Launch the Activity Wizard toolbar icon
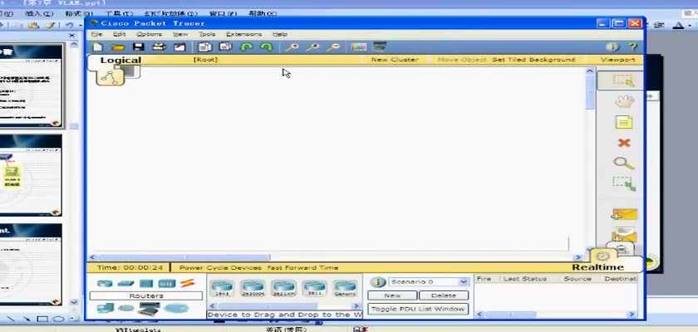Viewport: 698px width, 332px height. click(179, 46)
